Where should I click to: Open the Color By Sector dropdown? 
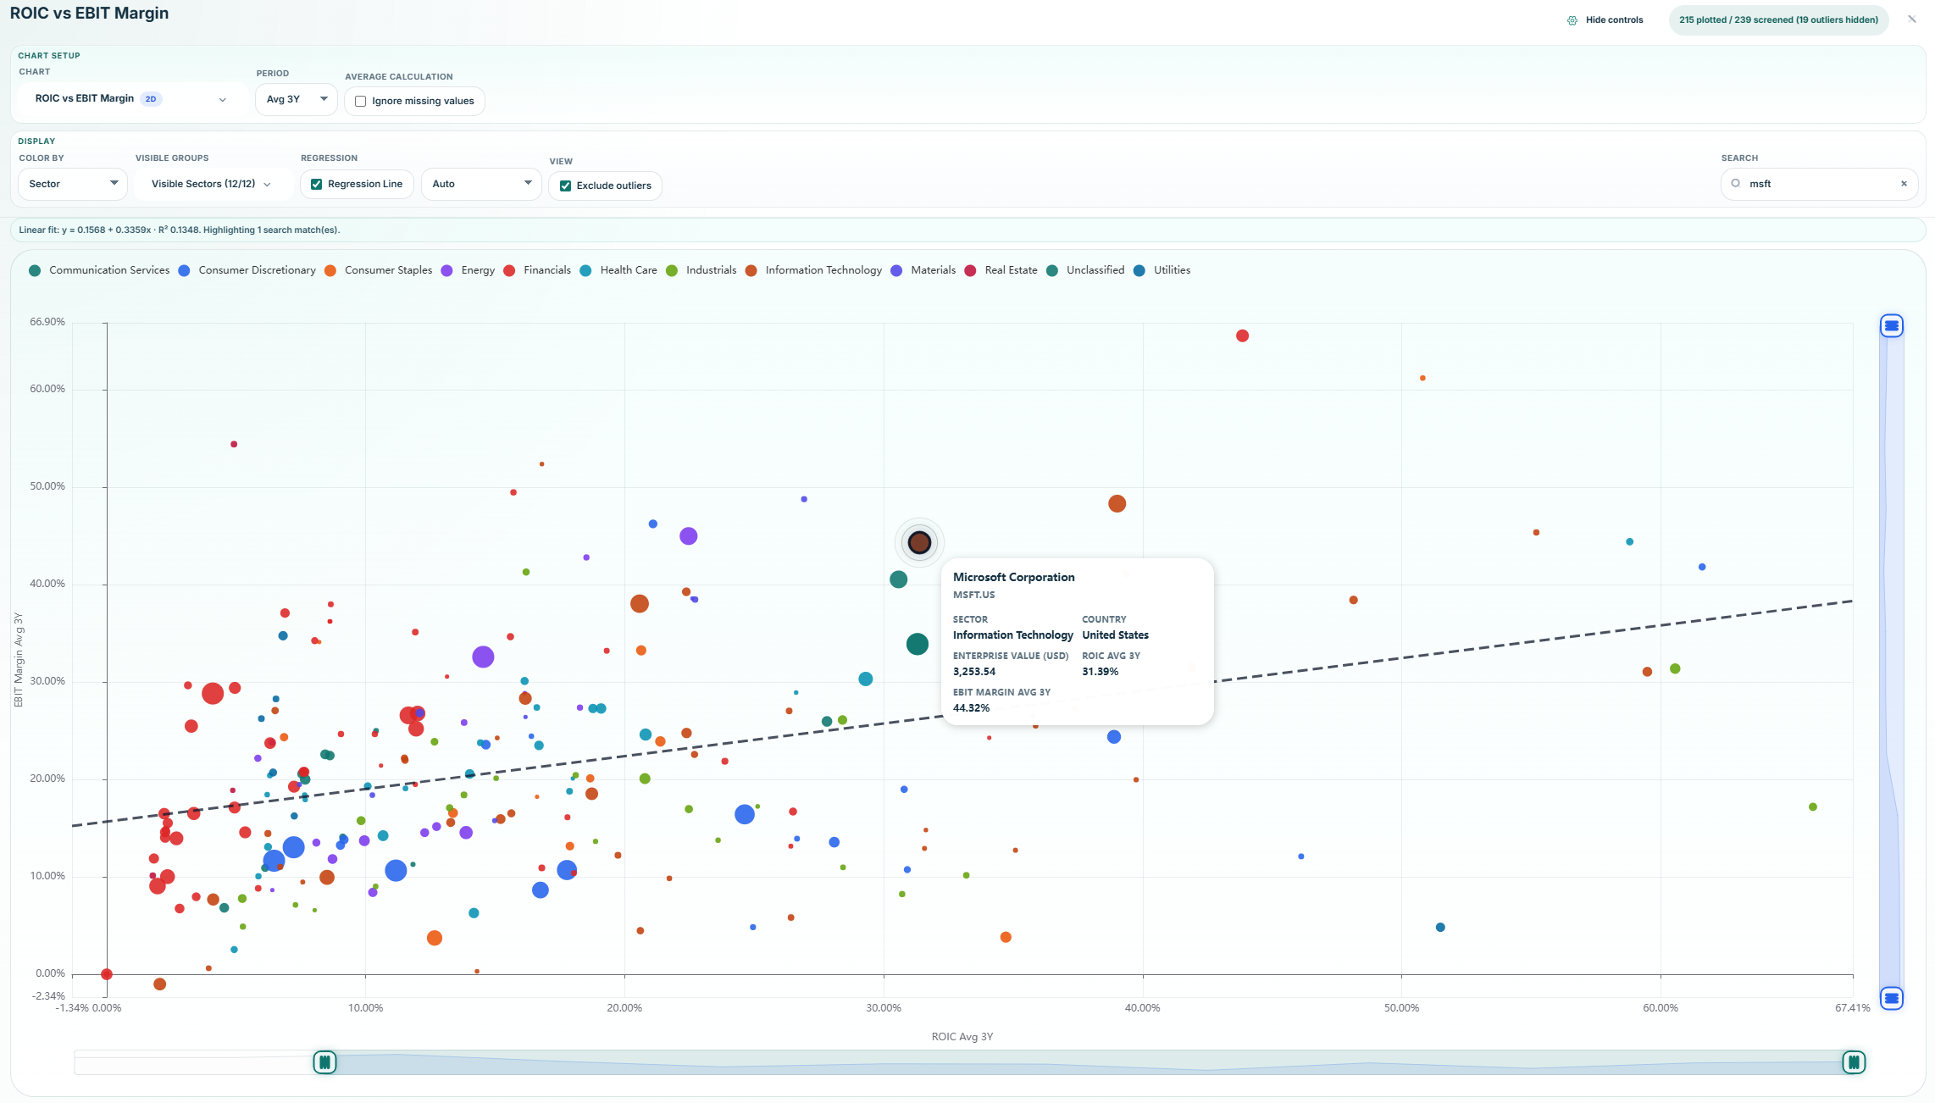click(x=73, y=184)
